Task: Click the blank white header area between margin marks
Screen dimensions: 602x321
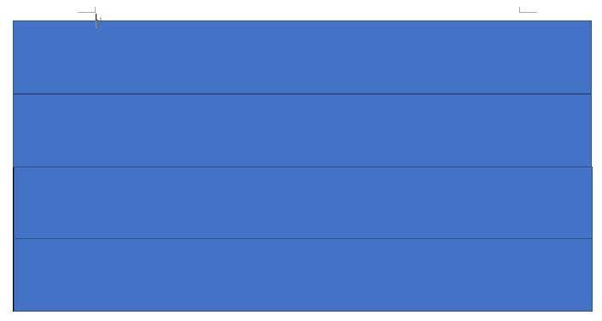Action: point(307,9)
